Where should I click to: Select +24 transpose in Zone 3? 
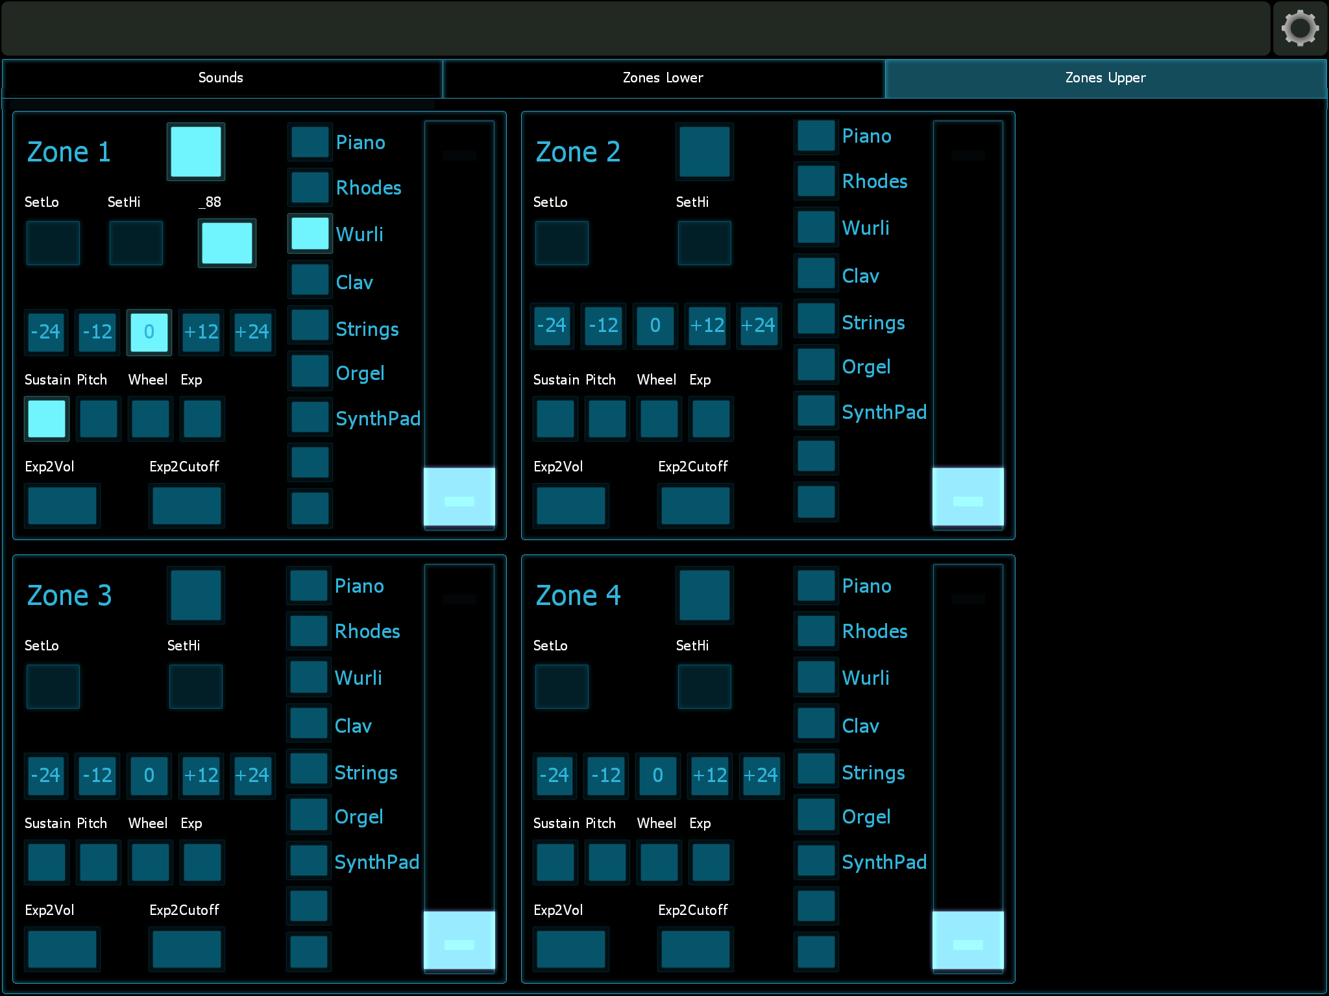252,776
